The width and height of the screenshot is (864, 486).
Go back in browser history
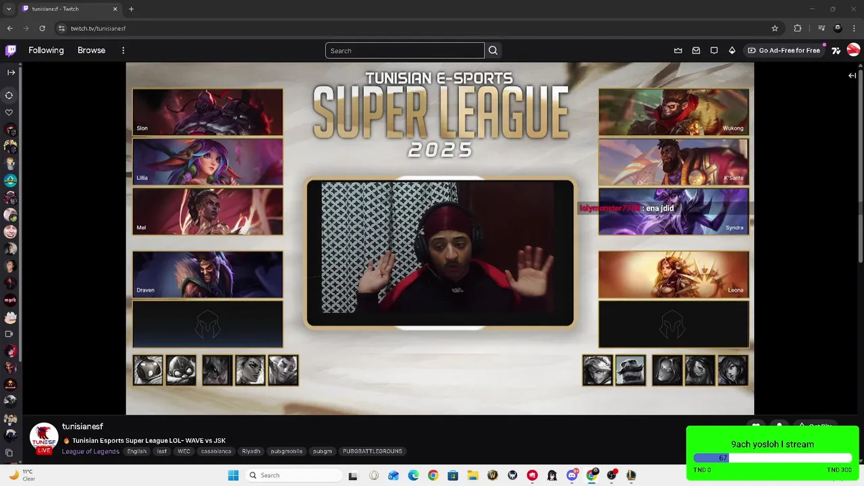[9, 28]
